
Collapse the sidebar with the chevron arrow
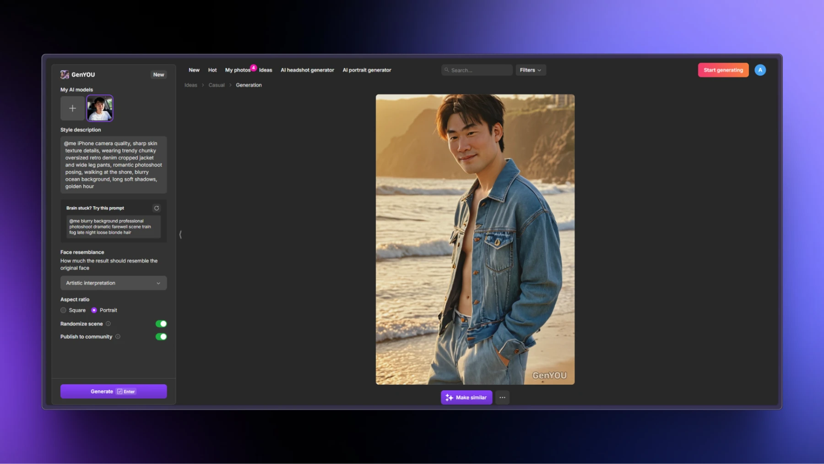tap(180, 234)
